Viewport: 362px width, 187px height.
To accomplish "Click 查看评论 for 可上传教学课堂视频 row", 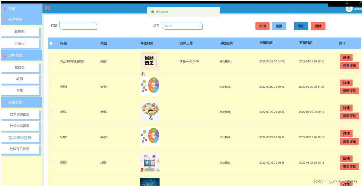I will click(350, 65).
